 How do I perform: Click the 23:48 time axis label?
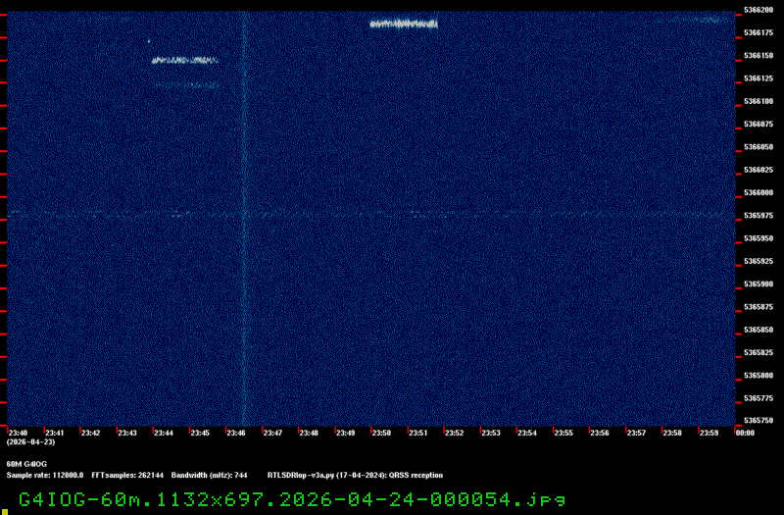(309, 433)
